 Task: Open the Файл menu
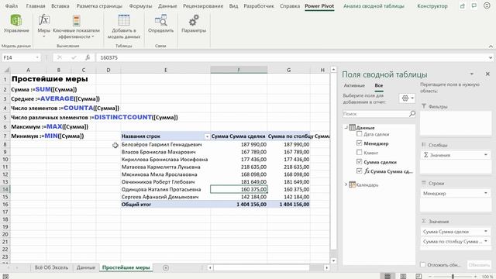(x=12, y=5)
